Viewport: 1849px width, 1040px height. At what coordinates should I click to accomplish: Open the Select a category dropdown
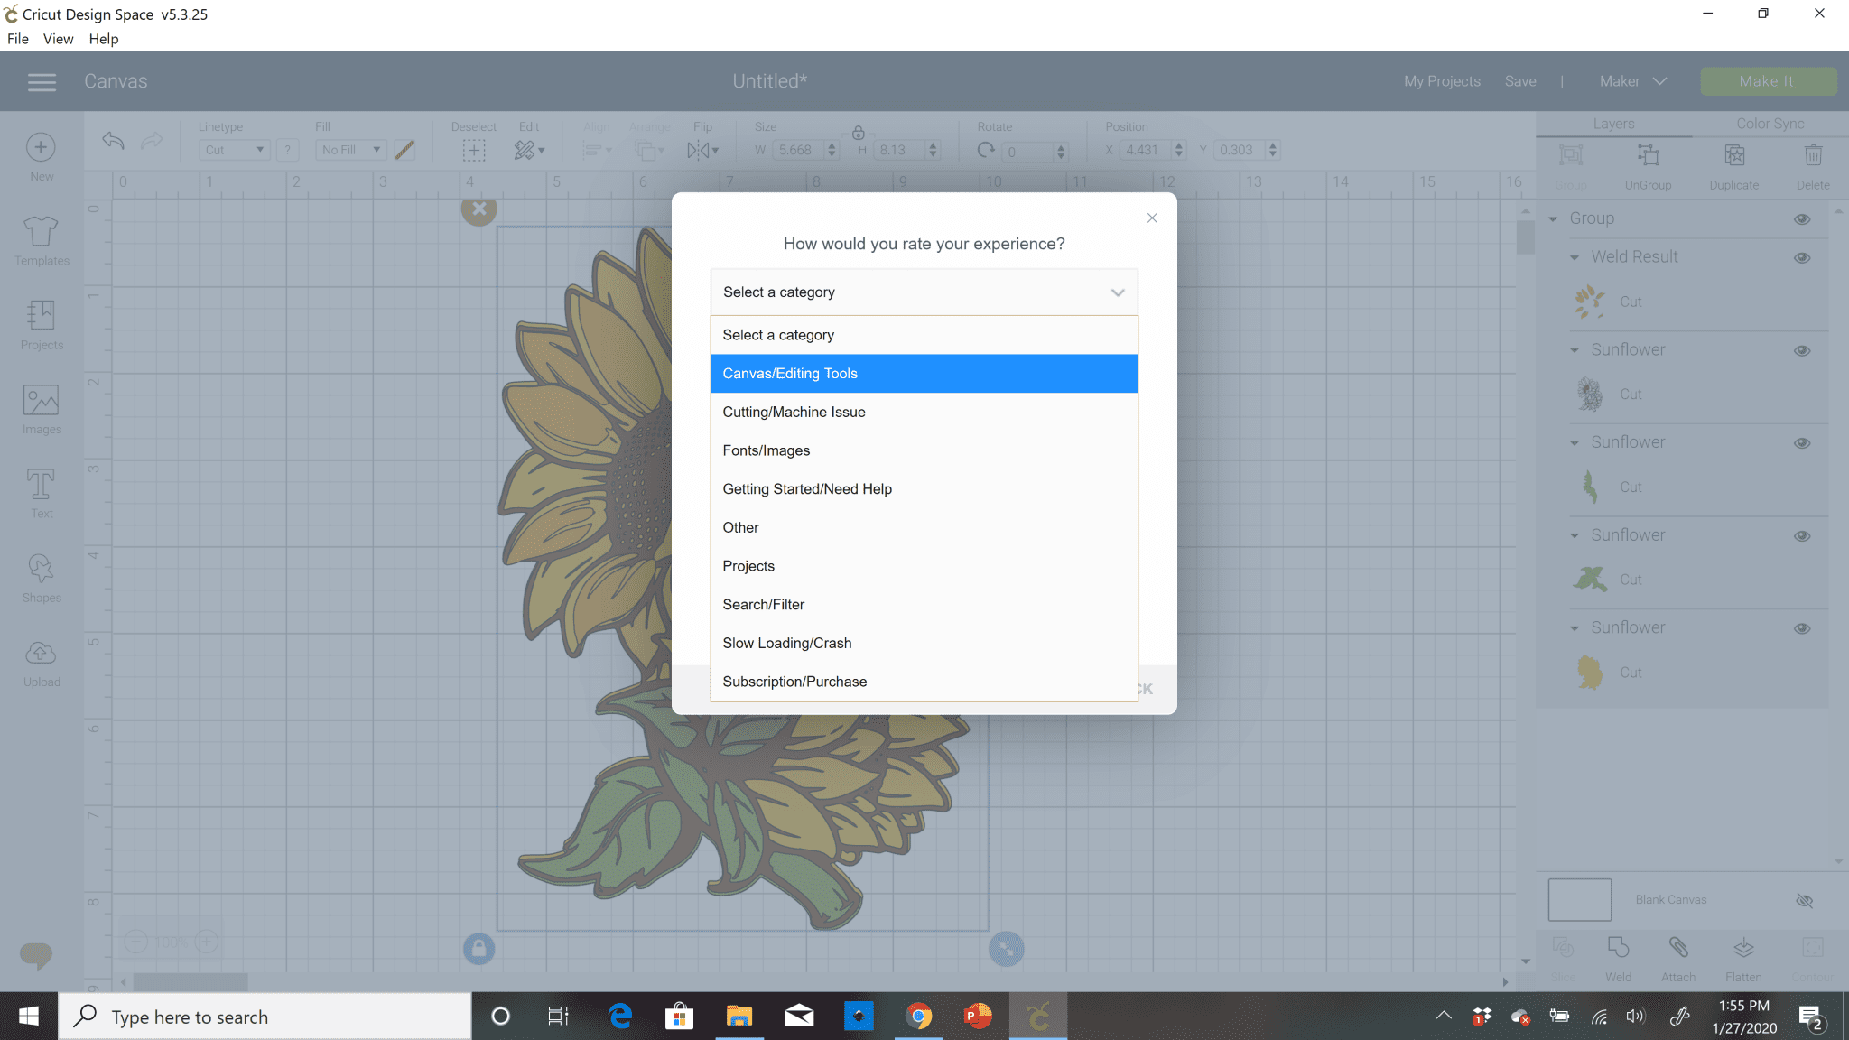(922, 292)
